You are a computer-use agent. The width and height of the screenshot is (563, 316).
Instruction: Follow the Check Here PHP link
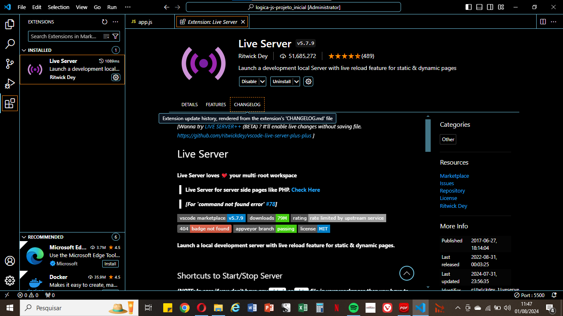305,190
